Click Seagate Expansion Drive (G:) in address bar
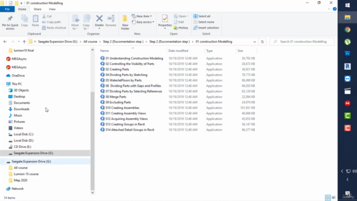 (x=58, y=42)
